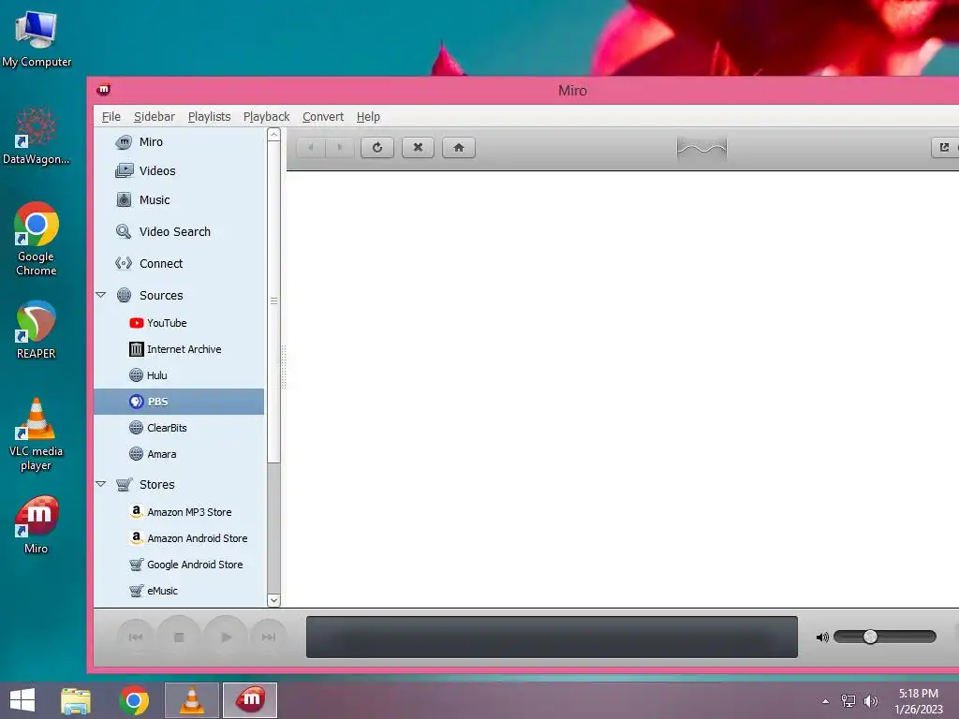Collapse the Sources tree section
Screen dimensions: 959x719
(101, 295)
